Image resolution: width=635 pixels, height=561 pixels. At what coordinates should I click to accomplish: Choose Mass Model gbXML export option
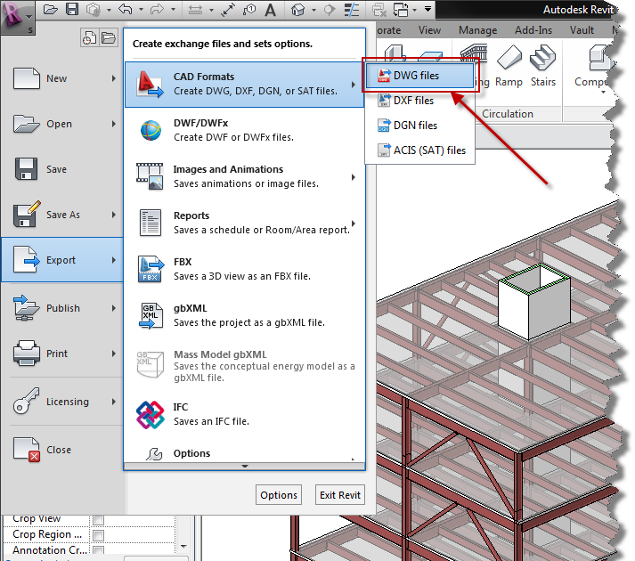coord(244,366)
